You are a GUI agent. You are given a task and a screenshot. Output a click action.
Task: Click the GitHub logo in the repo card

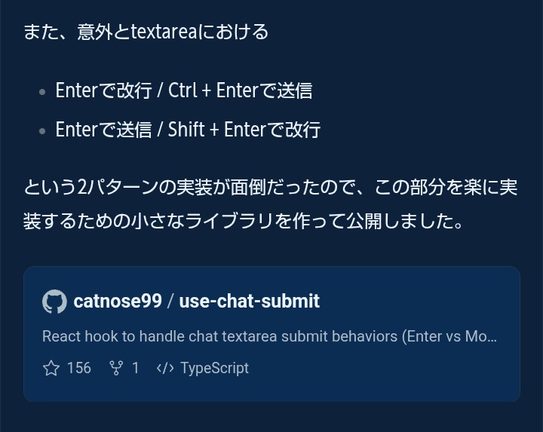pyautogui.click(x=54, y=302)
